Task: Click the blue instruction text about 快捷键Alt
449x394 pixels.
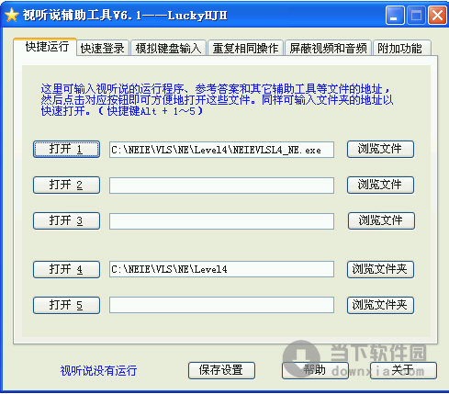Action: (x=216, y=100)
